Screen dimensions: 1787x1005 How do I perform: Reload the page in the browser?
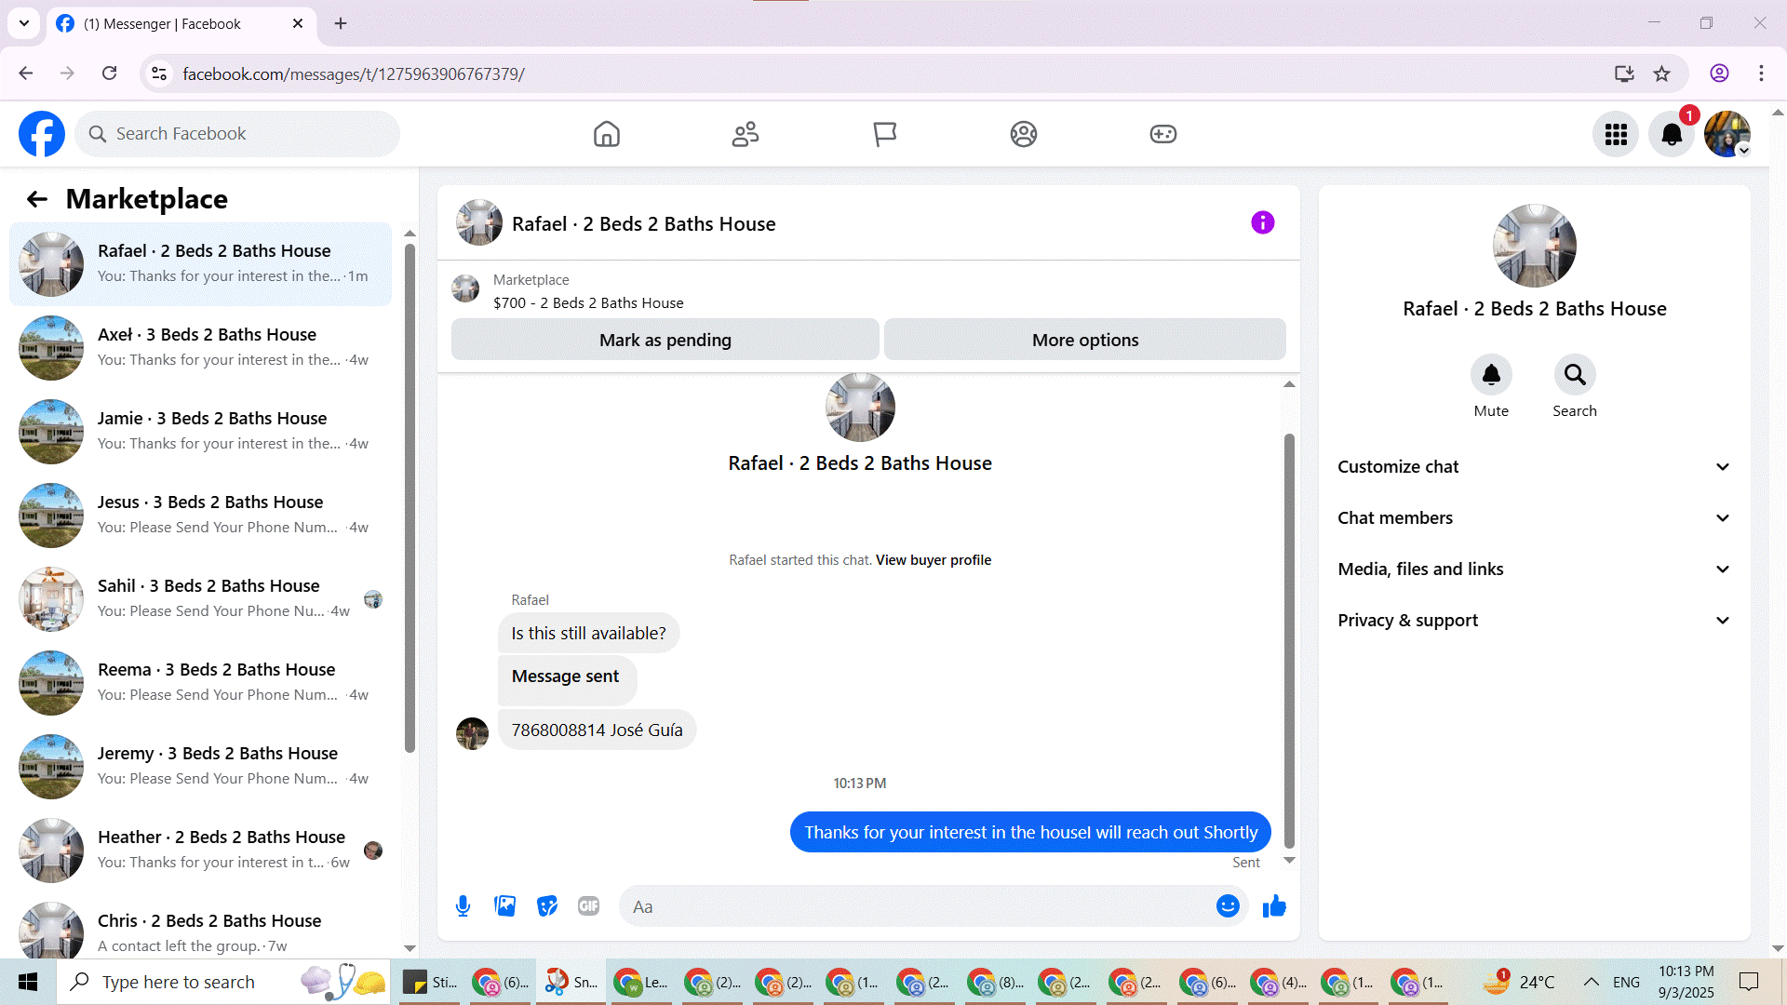110,74
